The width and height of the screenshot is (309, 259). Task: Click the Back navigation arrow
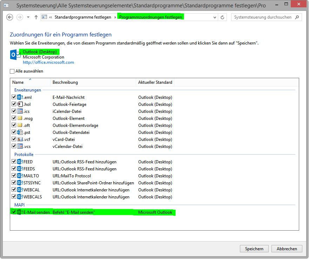pos(10,17)
